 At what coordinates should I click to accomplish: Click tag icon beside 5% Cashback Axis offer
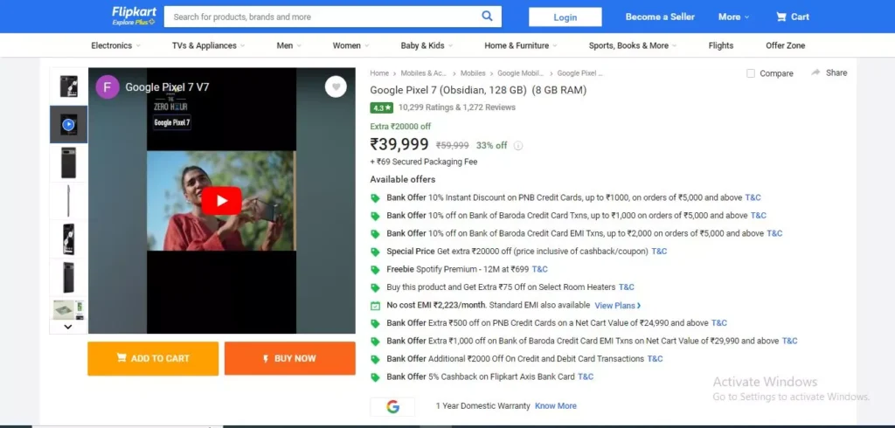pos(375,377)
